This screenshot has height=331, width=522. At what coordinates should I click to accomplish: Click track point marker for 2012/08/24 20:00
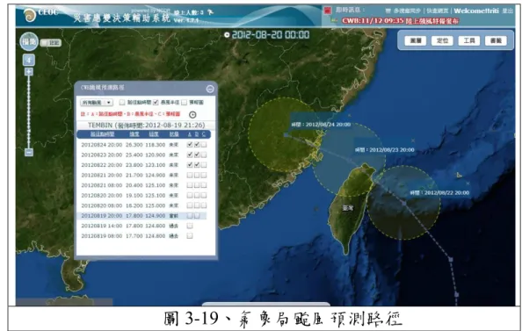pos(286,134)
